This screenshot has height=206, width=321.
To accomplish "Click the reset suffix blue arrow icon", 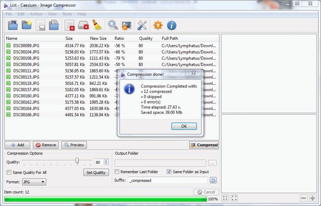I will point(213,180).
